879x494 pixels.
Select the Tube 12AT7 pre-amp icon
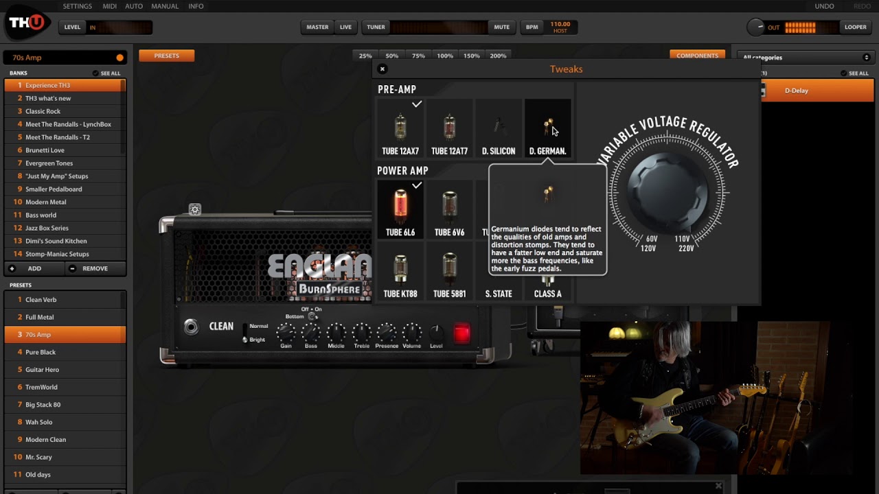pos(449,127)
